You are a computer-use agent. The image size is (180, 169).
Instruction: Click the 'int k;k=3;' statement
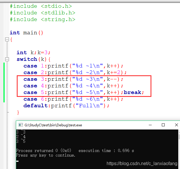(x=34, y=52)
